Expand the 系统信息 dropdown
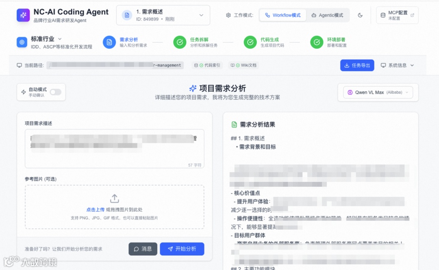439x270 pixels. click(397, 65)
